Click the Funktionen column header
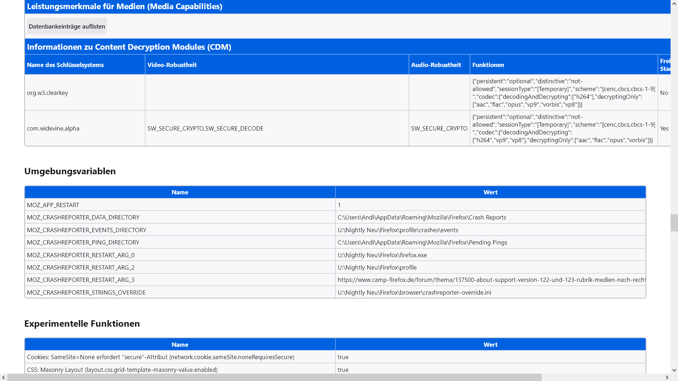Screen dimensions: 678x381 point(488,65)
